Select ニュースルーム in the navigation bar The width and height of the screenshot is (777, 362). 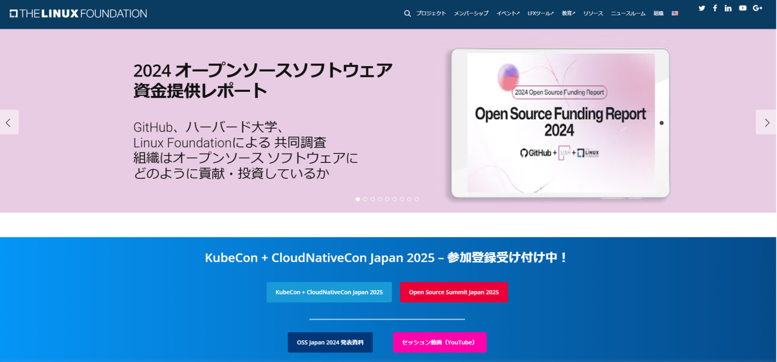pyautogui.click(x=627, y=13)
